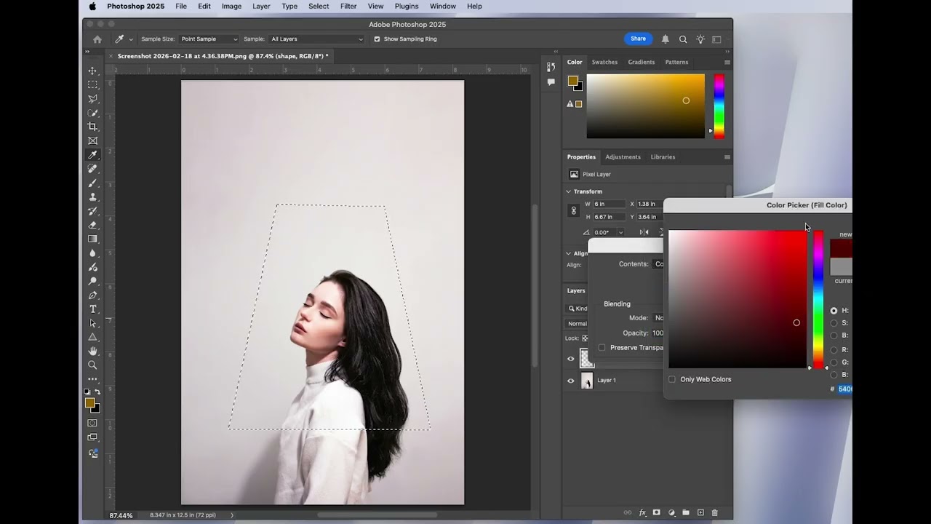This screenshot has height=524, width=931.
Task: Select the Rectangular Marquee tool
Action: (x=92, y=84)
